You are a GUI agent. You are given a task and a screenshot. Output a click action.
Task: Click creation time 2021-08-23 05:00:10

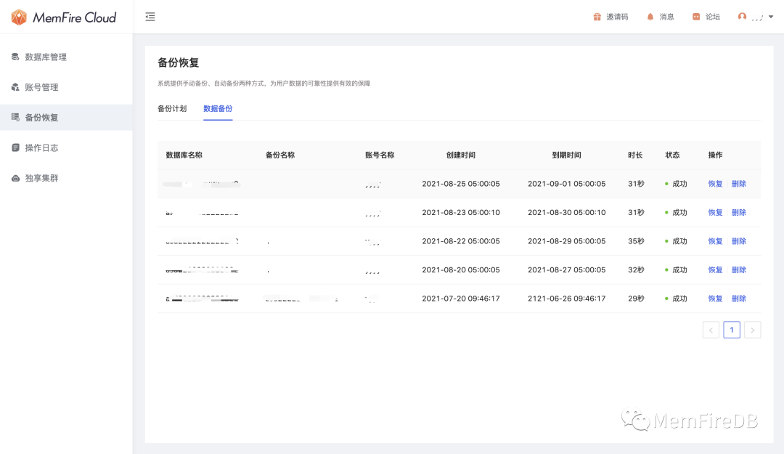pyautogui.click(x=461, y=212)
